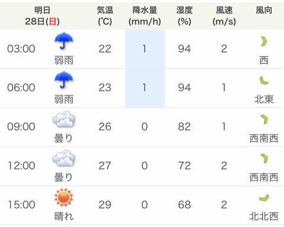Screen dimensions: 284x227
Task: Select the 15:00 time label
Action: 21,205
